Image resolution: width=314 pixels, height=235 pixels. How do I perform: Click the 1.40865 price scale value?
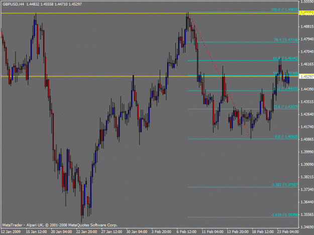click(x=307, y=139)
